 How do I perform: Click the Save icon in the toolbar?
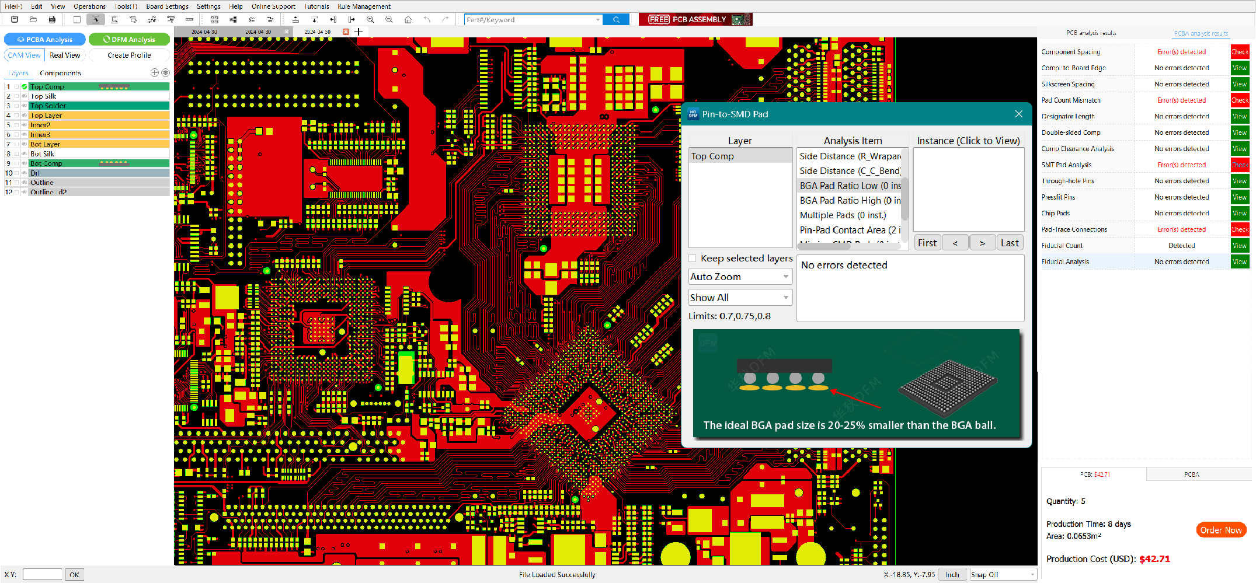tap(15, 20)
